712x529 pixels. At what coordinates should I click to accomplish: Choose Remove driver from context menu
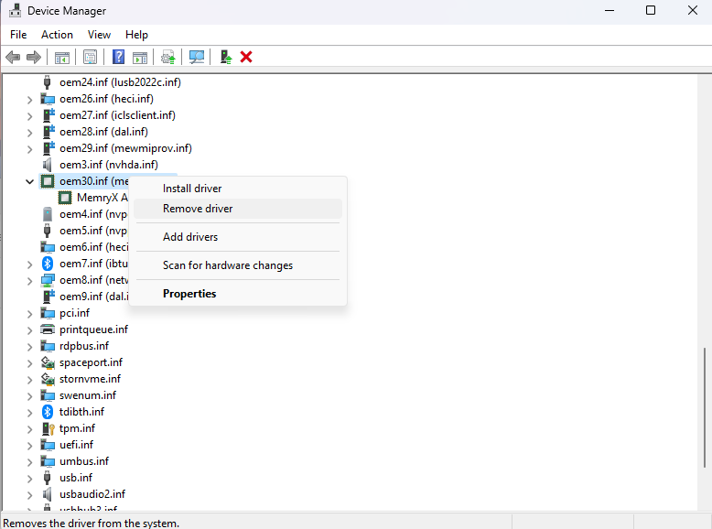pyautogui.click(x=198, y=209)
